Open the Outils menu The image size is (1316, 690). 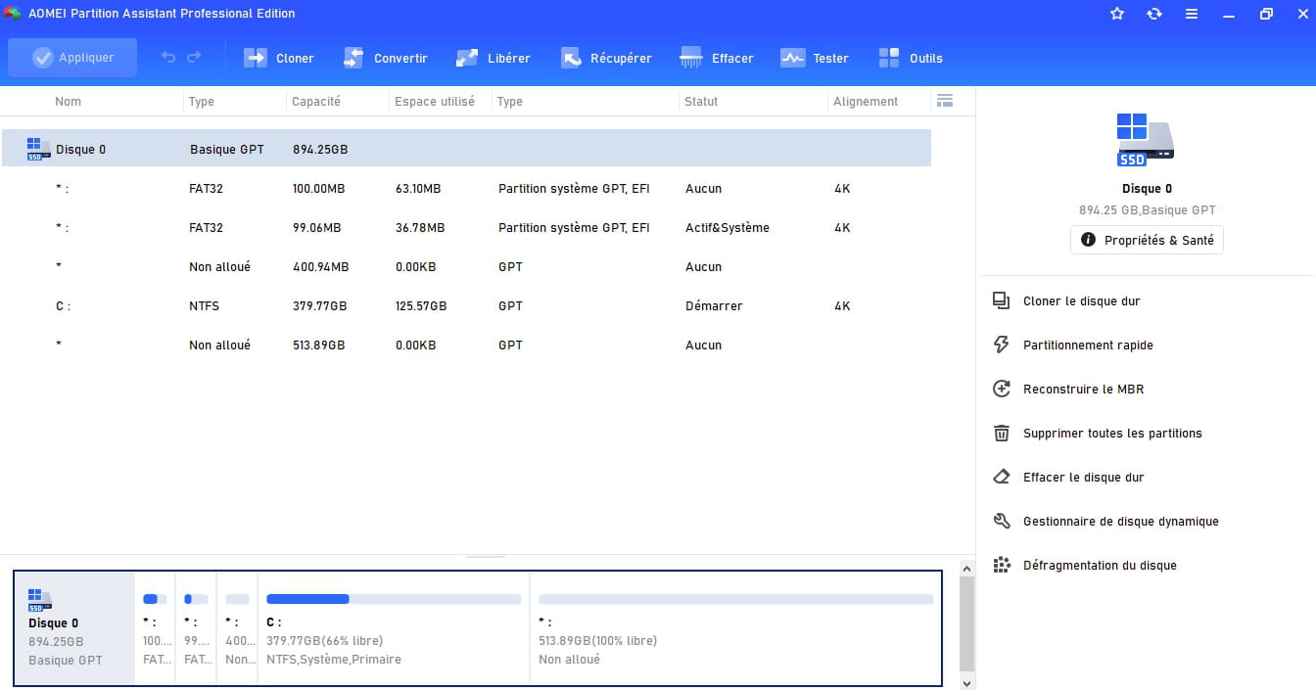tap(911, 58)
